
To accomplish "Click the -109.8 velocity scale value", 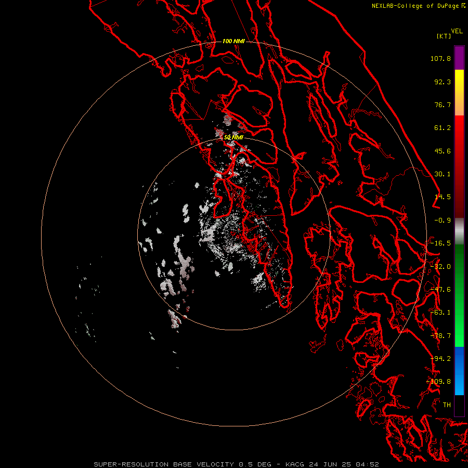I will [439, 382].
